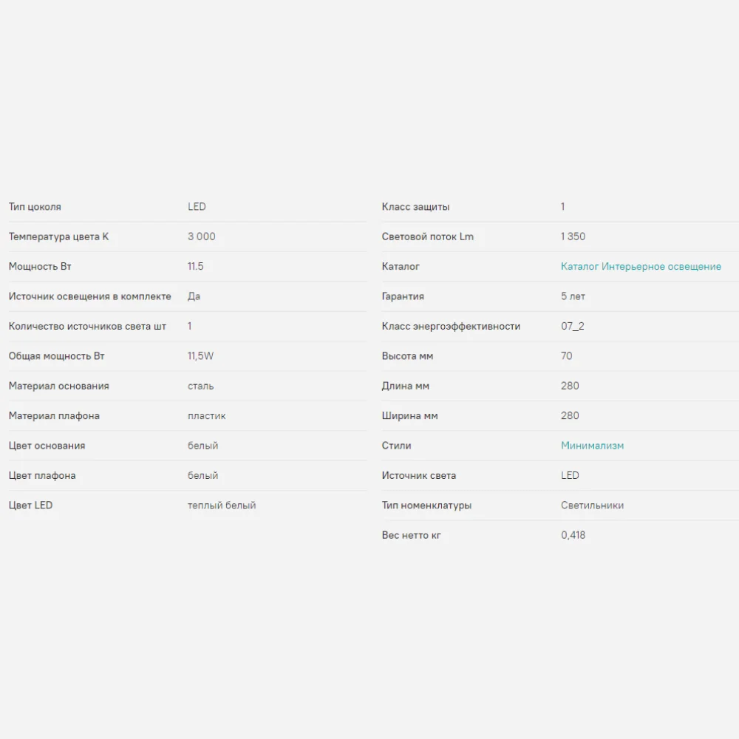Click the Материал основания label
Viewport: 739px width, 739px height.
pyautogui.click(x=58, y=386)
